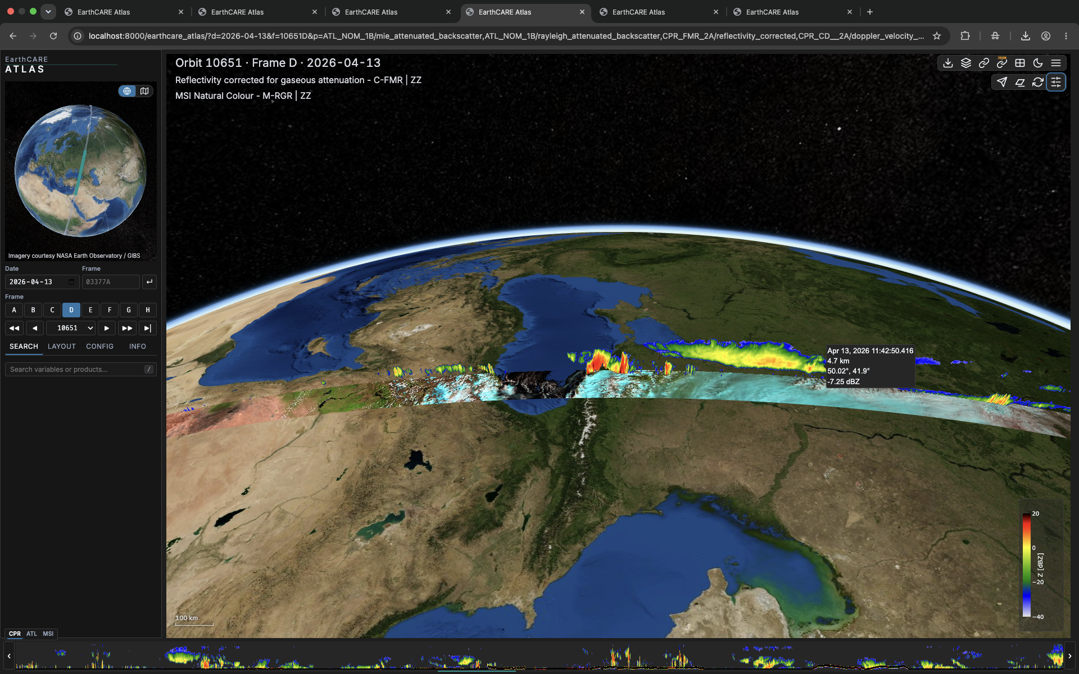Reload the browser page
This screenshot has height=674, width=1079.
point(53,36)
